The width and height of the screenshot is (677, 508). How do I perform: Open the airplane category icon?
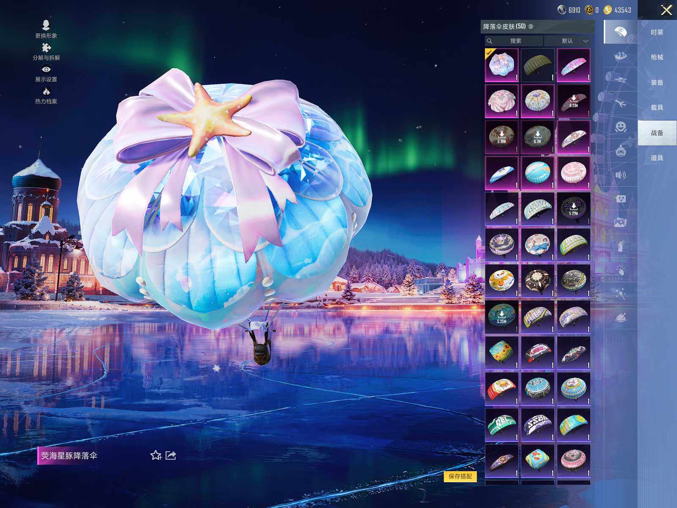(620, 103)
